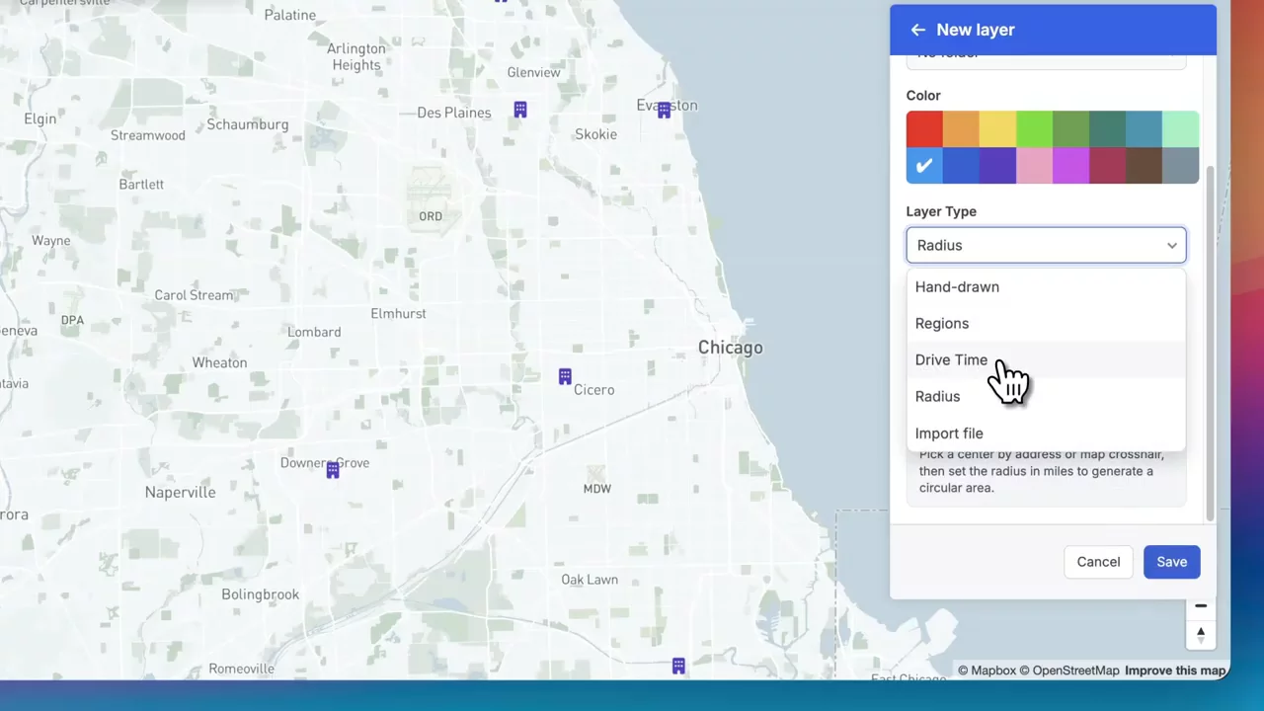The width and height of the screenshot is (1264, 711).
Task: Click the Schaumburg label on the map
Action: pos(248,124)
